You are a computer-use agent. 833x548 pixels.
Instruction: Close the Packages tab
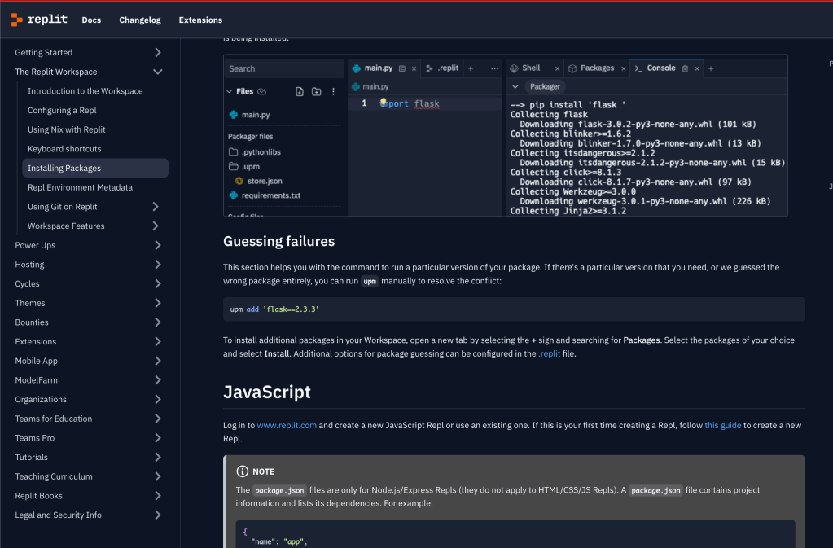click(624, 68)
